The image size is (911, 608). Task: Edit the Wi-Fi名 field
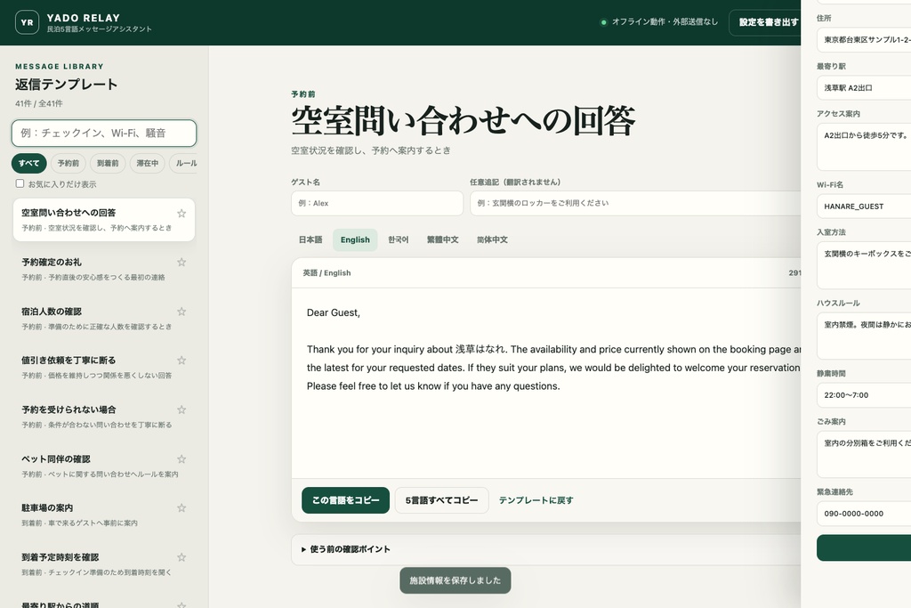(863, 207)
